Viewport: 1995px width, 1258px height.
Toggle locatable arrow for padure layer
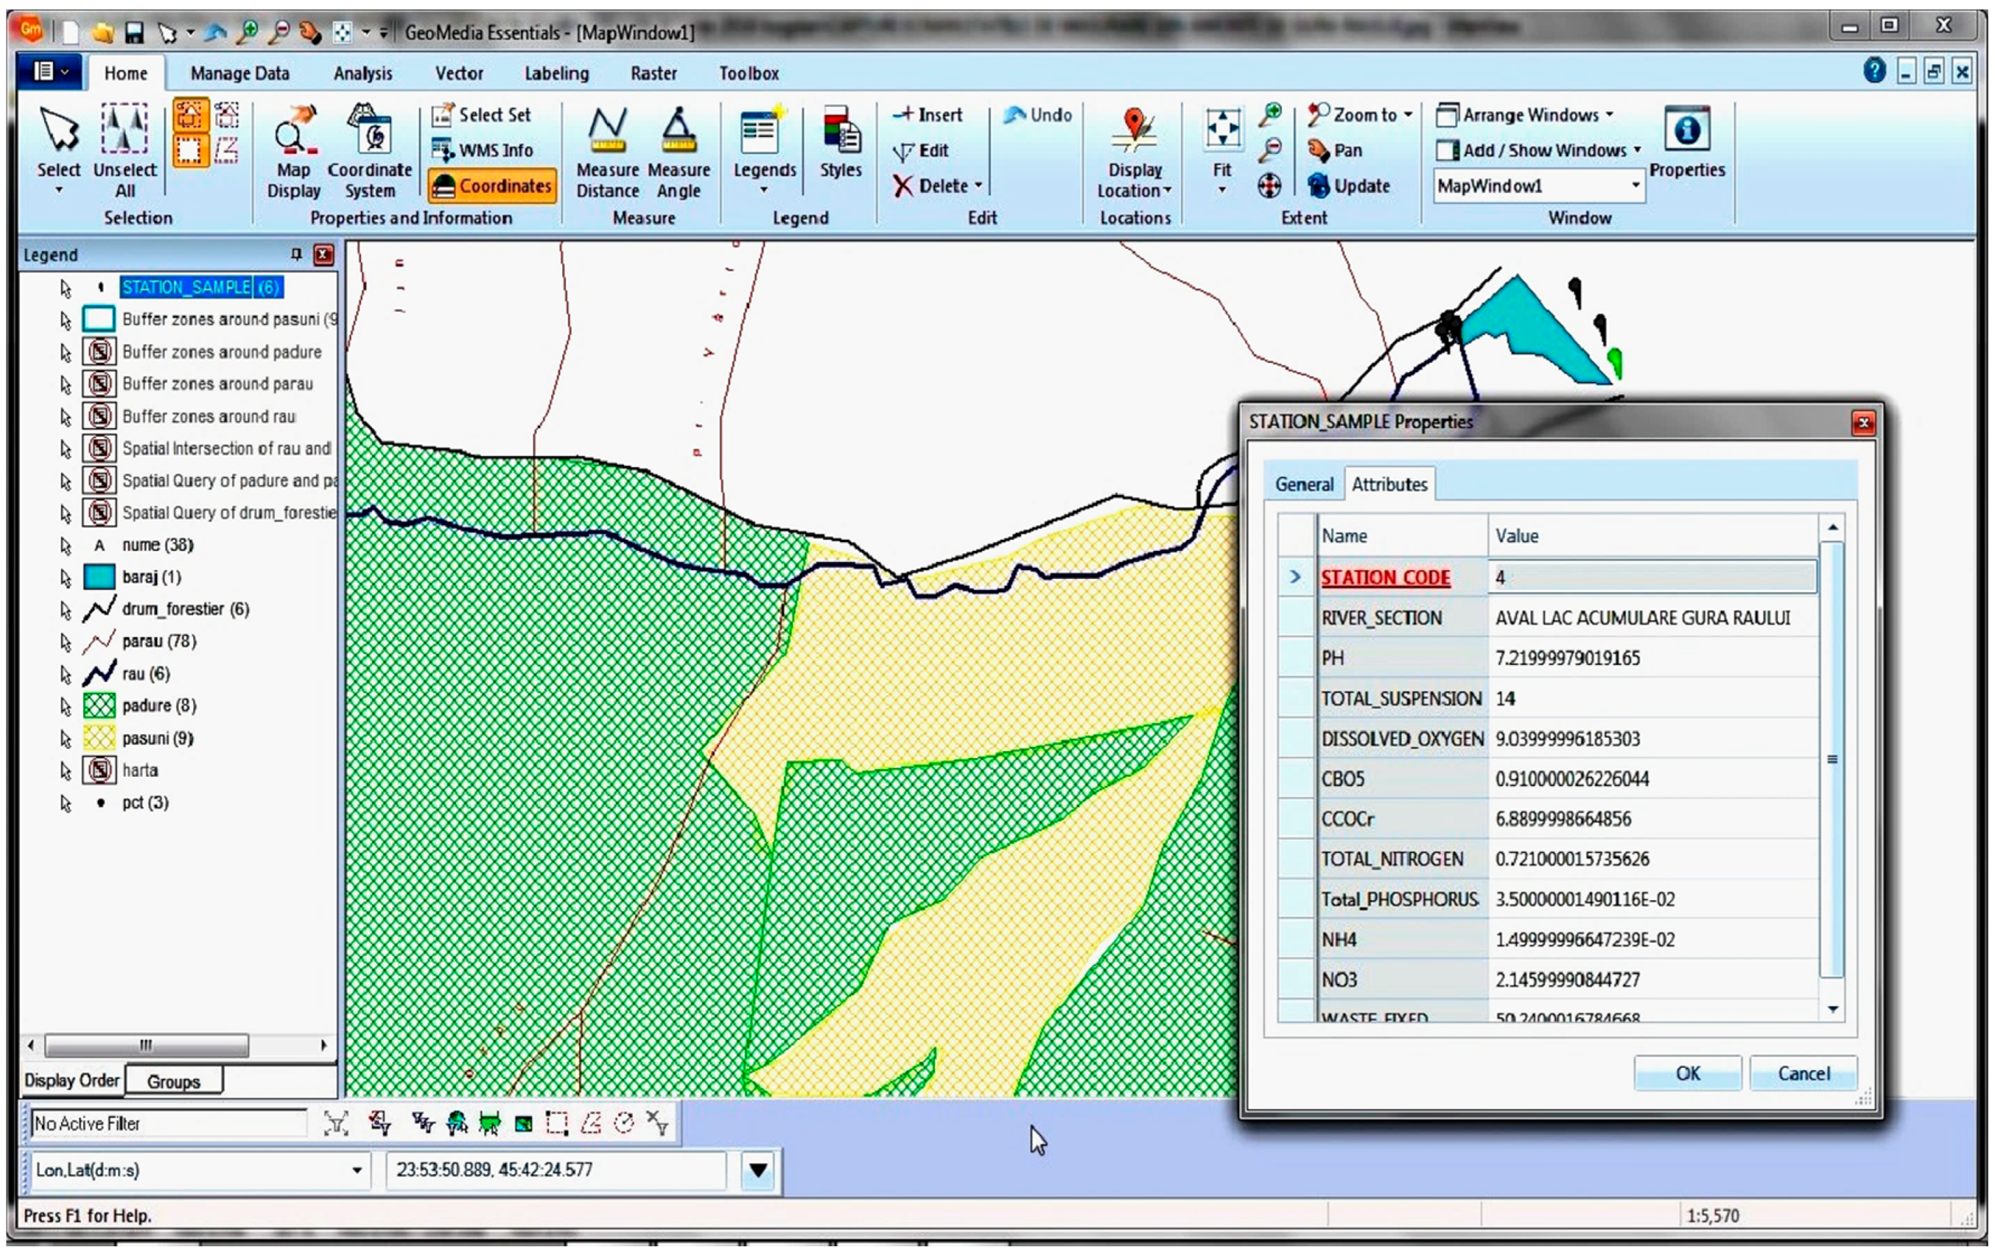(x=66, y=706)
